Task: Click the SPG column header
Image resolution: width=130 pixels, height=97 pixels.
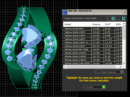Action: [119, 24]
